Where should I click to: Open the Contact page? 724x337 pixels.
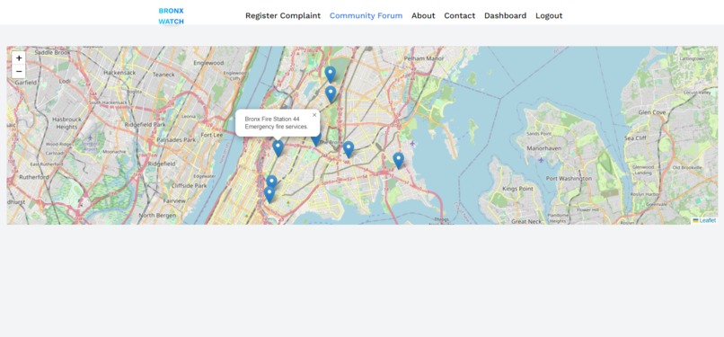459,15
